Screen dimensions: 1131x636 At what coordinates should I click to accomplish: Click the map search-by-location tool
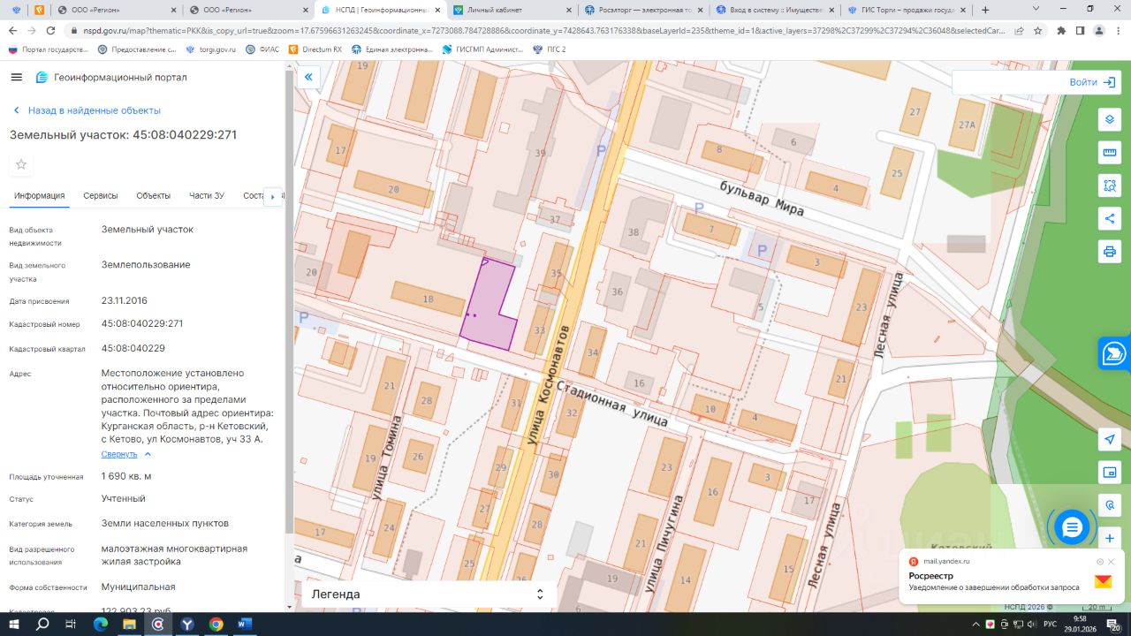point(1110,505)
